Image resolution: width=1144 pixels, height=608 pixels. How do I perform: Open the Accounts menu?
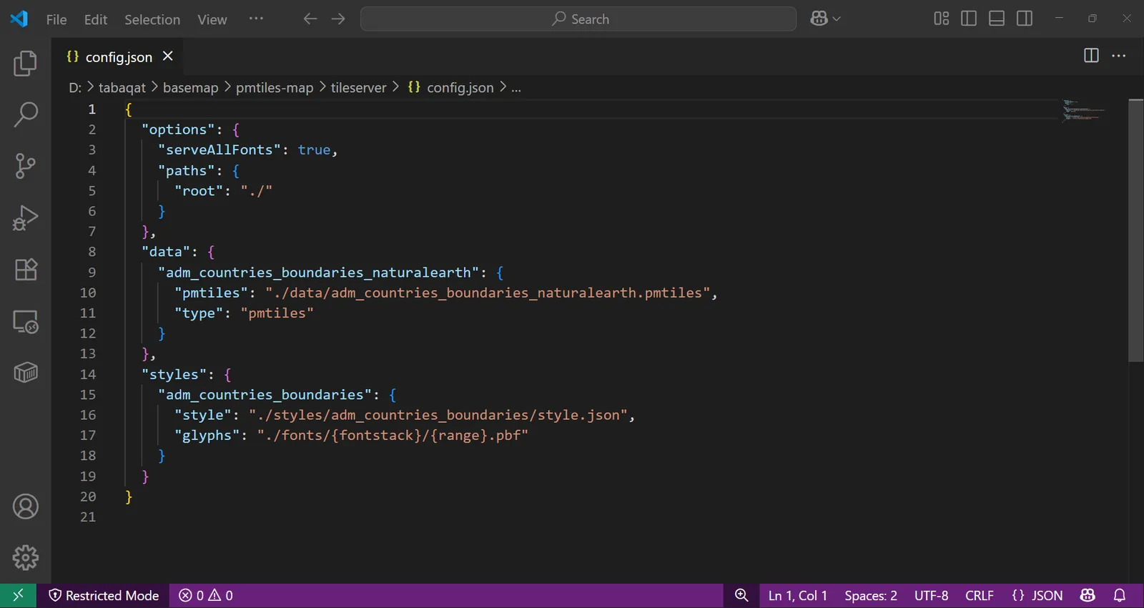[x=25, y=506]
